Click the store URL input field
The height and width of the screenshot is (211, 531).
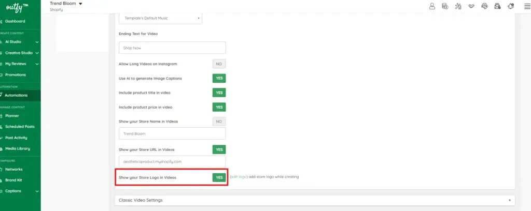pos(172,162)
